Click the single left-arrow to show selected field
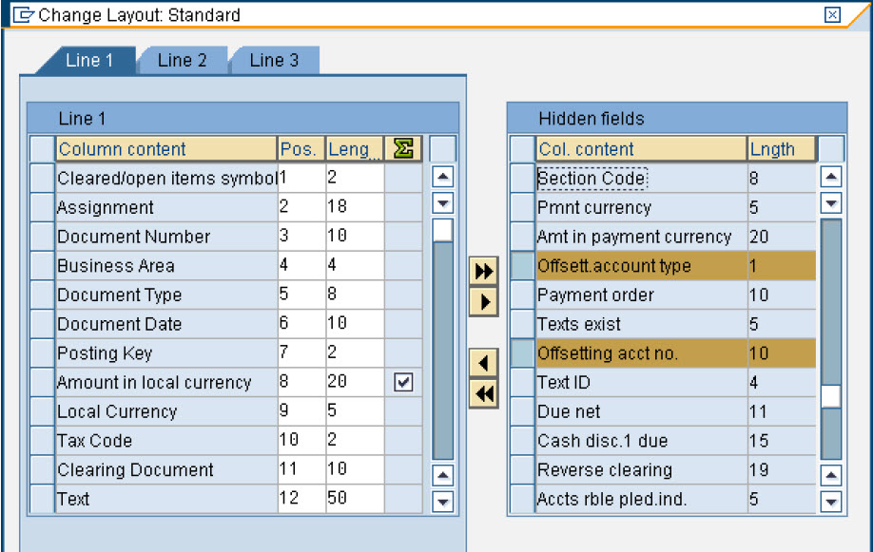The width and height of the screenshot is (873, 552). coord(483,362)
